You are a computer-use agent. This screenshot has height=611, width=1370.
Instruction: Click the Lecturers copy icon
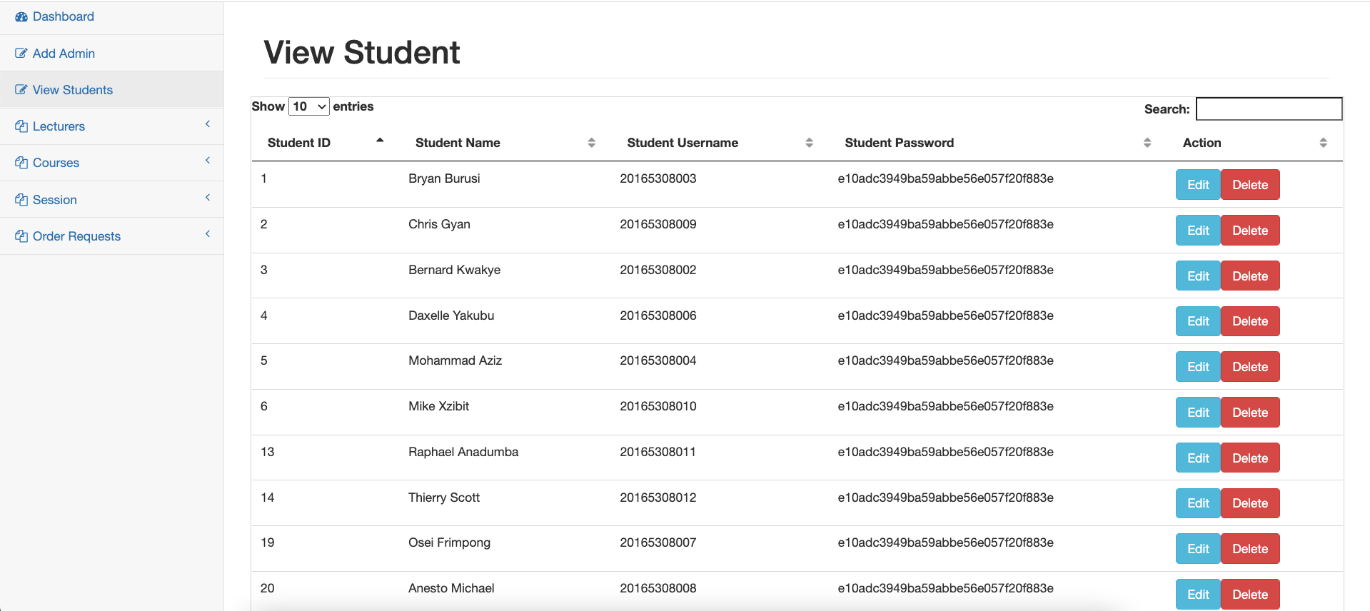click(x=21, y=126)
